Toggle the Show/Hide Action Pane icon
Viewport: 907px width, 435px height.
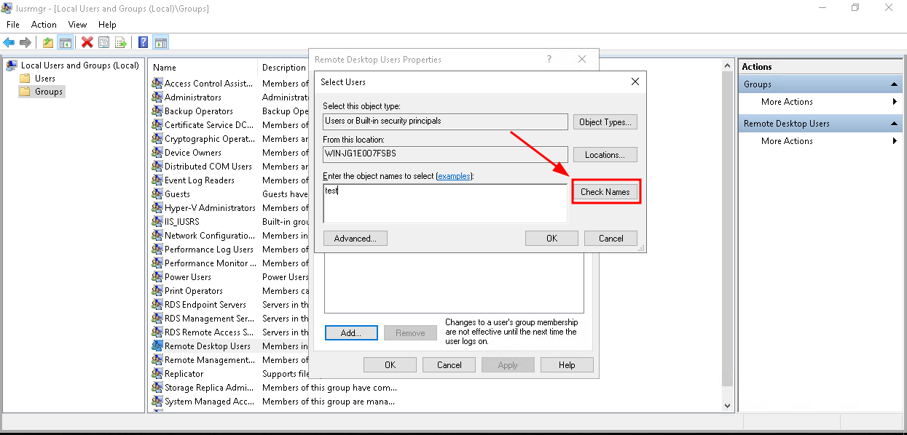click(x=161, y=42)
